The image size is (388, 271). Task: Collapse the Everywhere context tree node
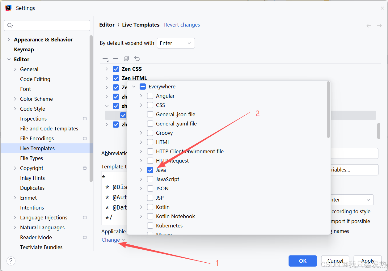(134, 87)
